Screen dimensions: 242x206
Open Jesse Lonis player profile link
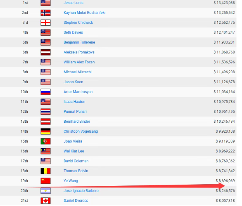coord(74,3)
